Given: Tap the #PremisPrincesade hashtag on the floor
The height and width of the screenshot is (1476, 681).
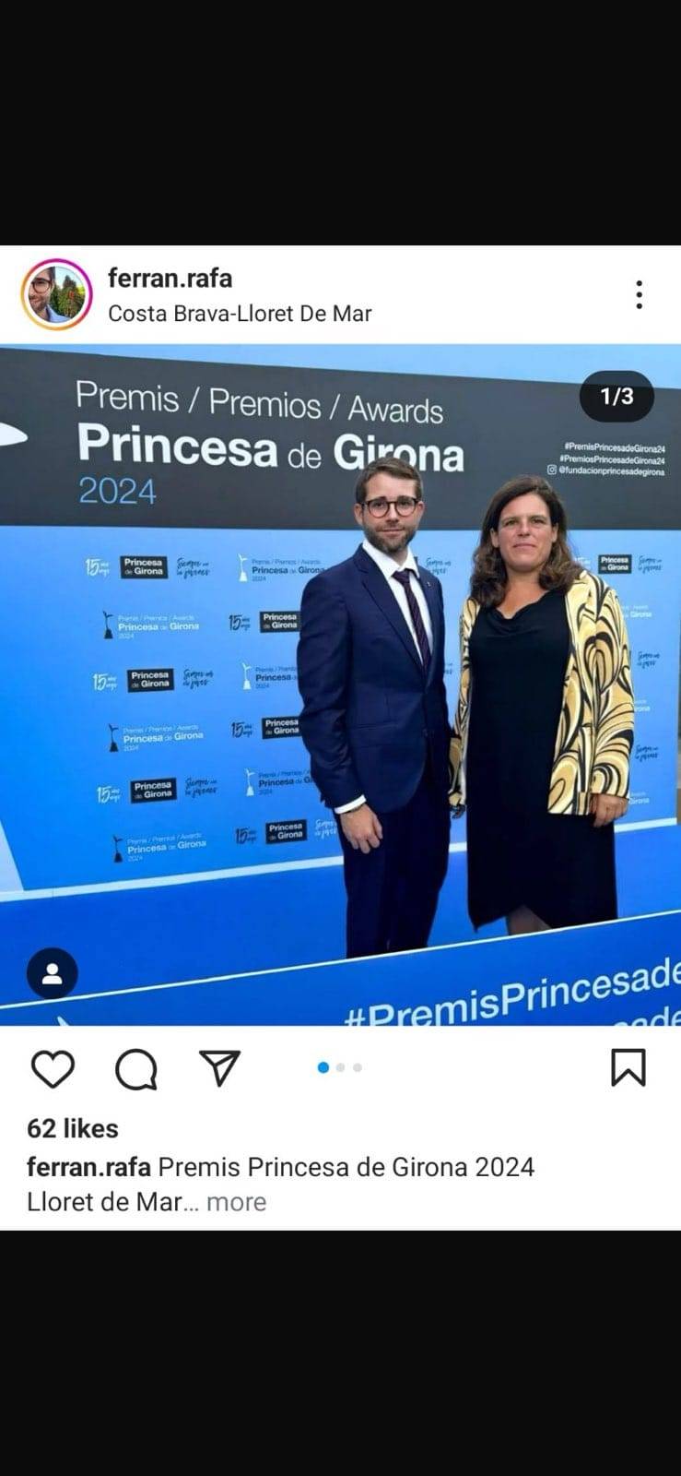Looking at the screenshot, I should (x=512, y=994).
